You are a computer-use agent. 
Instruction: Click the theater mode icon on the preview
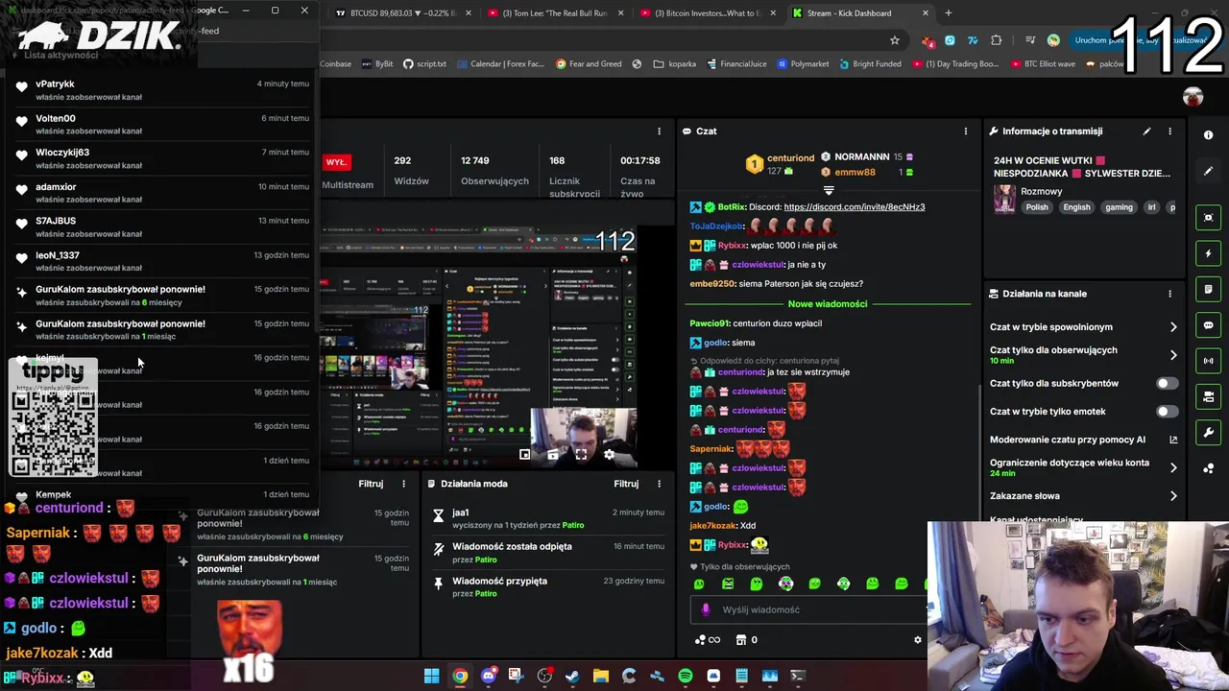553,455
